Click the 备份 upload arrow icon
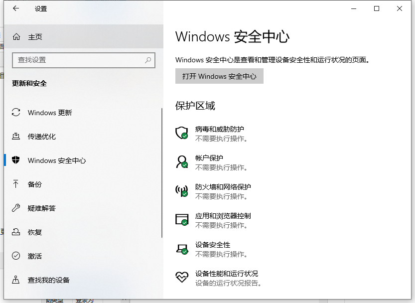 click(x=16, y=184)
